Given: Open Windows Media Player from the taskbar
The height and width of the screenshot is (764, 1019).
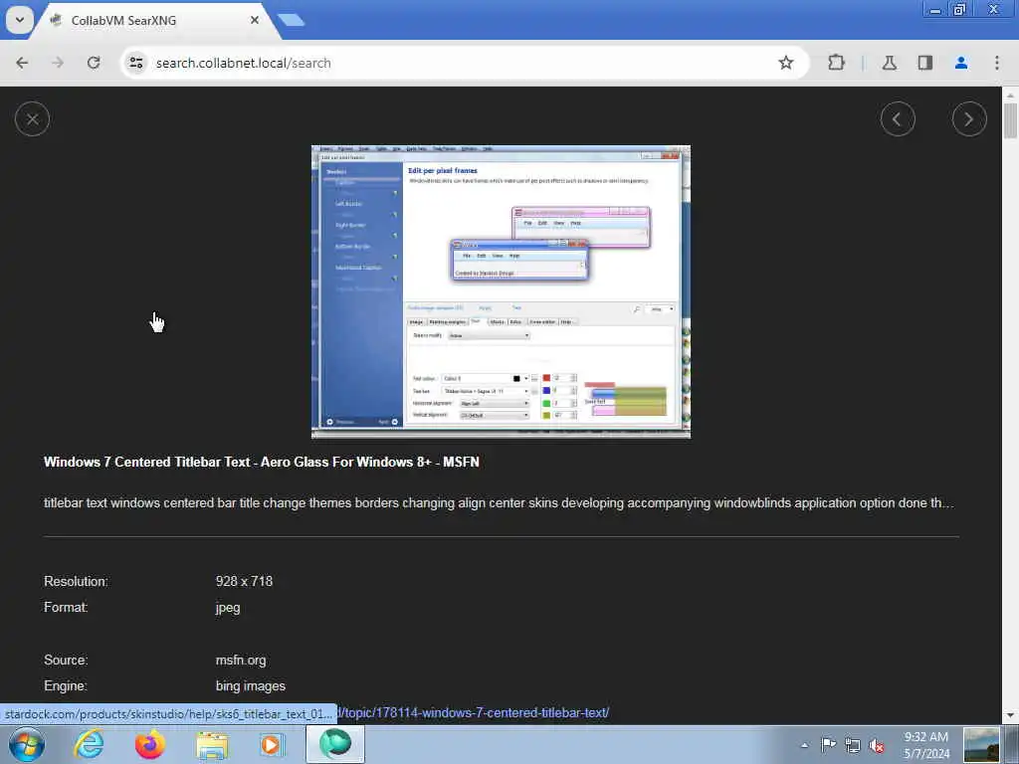Looking at the screenshot, I should (x=273, y=744).
